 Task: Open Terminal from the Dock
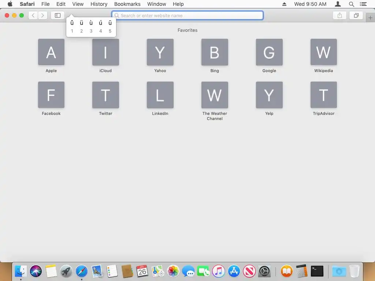317,271
